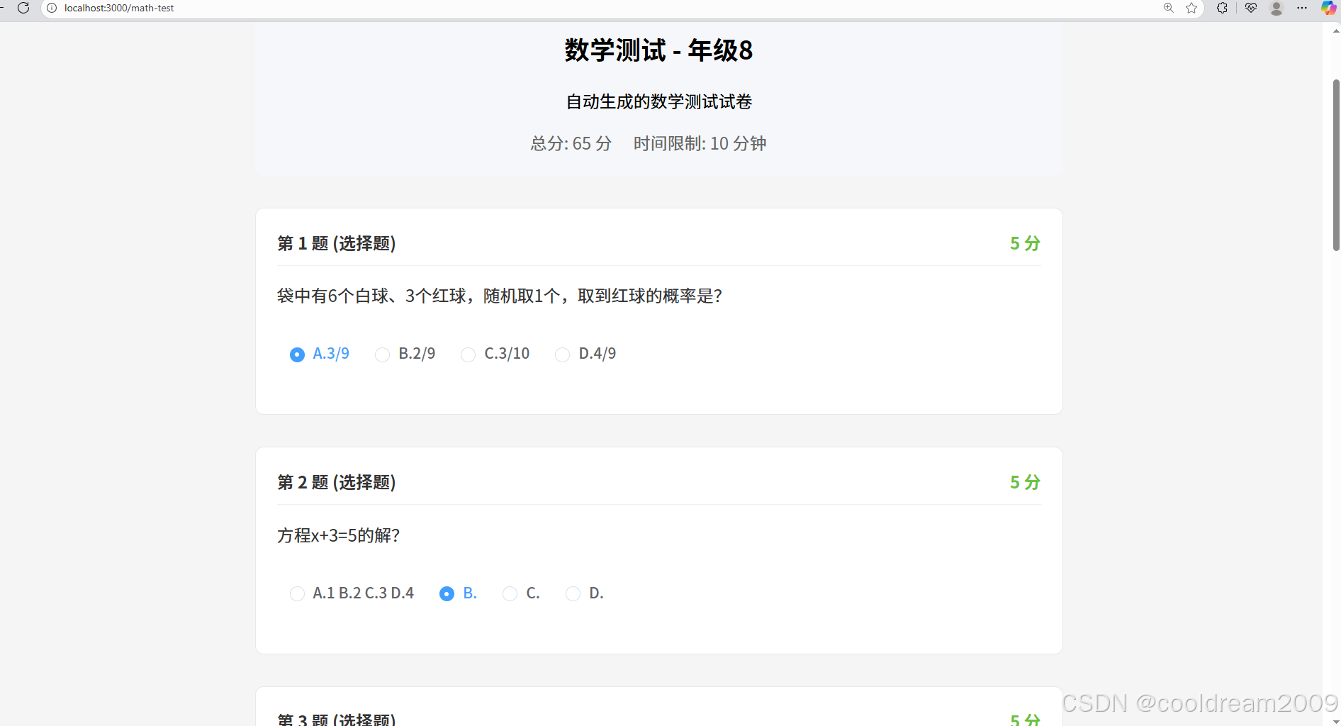Open the browser extensions puzzle icon
The width and height of the screenshot is (1341, 726).
(x=1222, y=8)
